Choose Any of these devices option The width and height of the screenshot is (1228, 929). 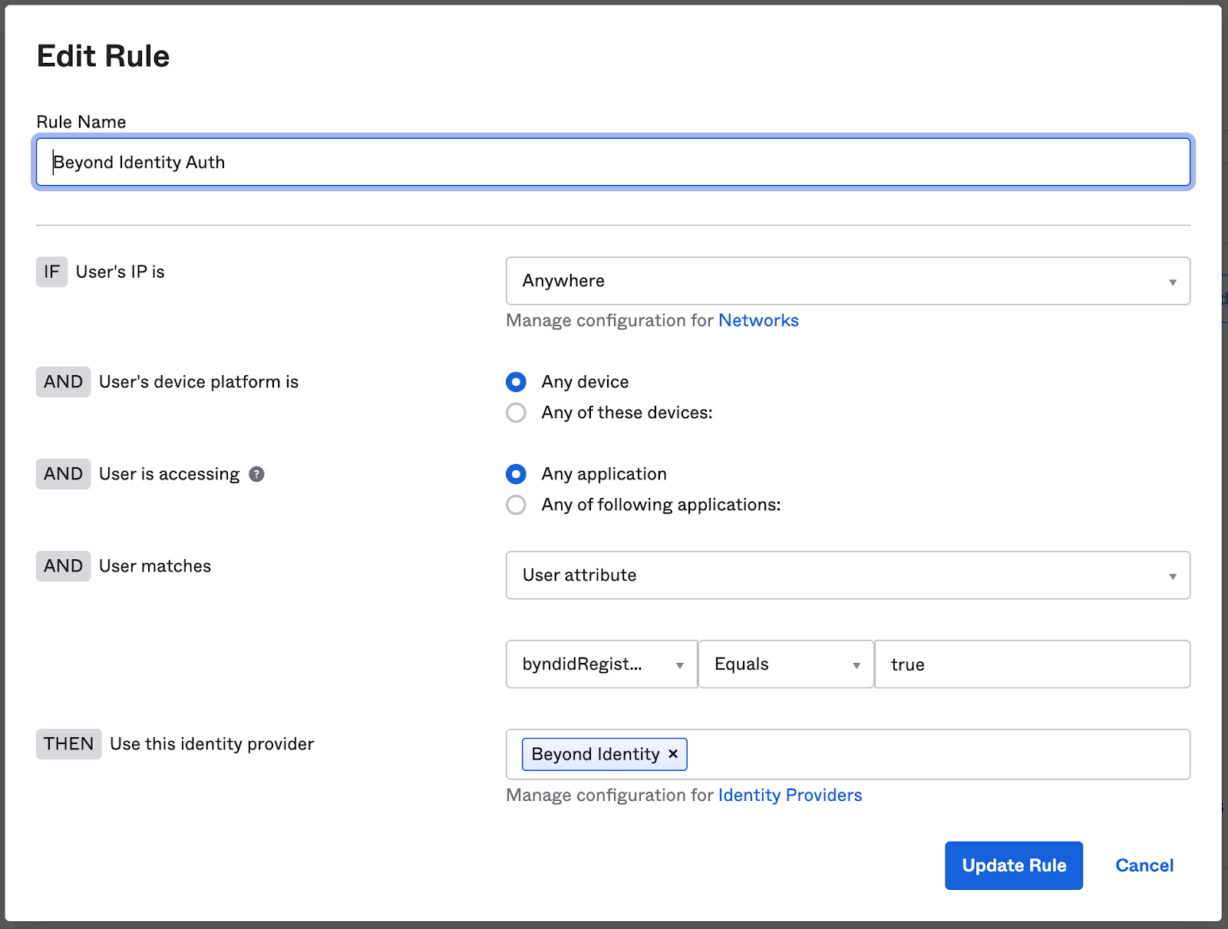[517, 413]
